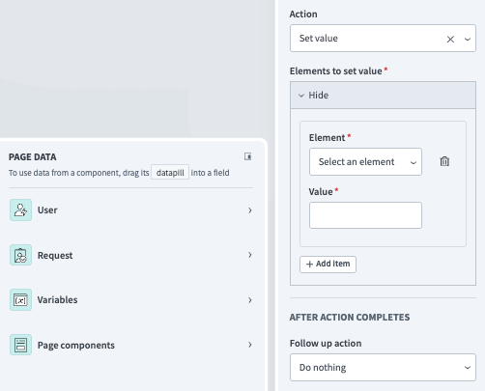Click the Request clipboard icon

point(20,255)
